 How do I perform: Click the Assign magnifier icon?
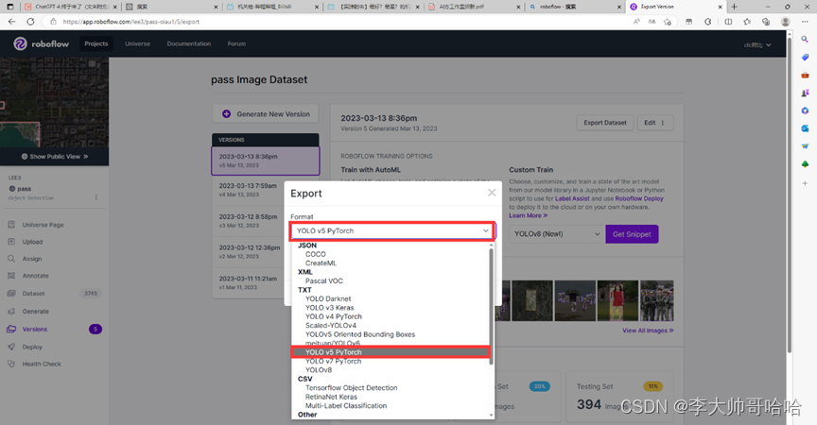point(11,259)
